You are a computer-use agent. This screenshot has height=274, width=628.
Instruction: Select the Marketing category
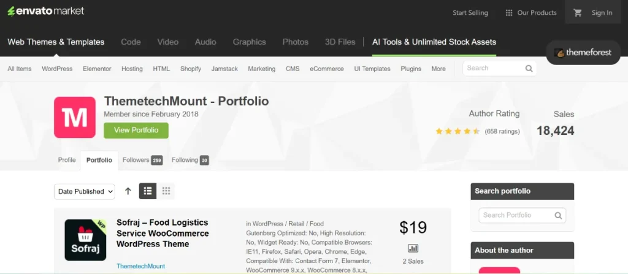tap(261, 69)
